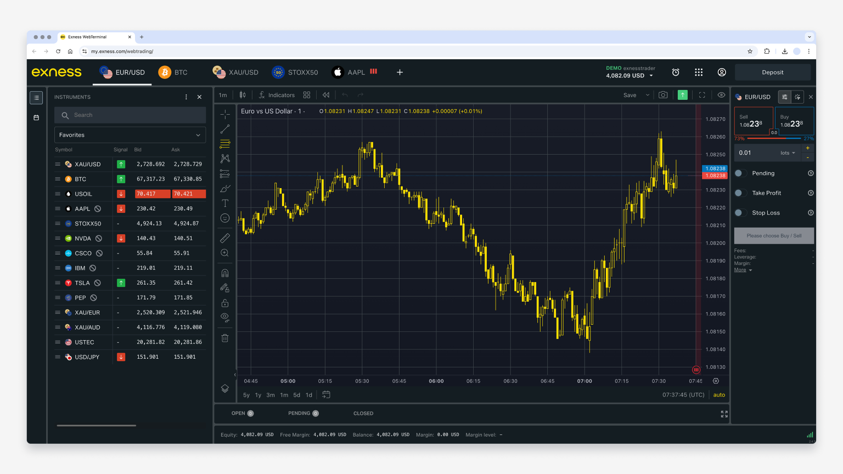Take a chart snapshot with camera icon
This screenshot has width=843, height=474.
pos(663,95)
